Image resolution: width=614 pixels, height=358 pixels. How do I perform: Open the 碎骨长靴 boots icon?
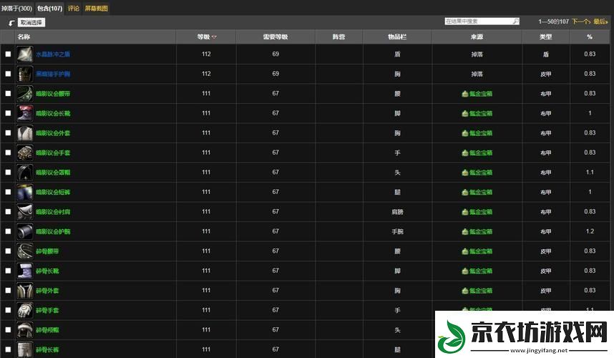24,271
